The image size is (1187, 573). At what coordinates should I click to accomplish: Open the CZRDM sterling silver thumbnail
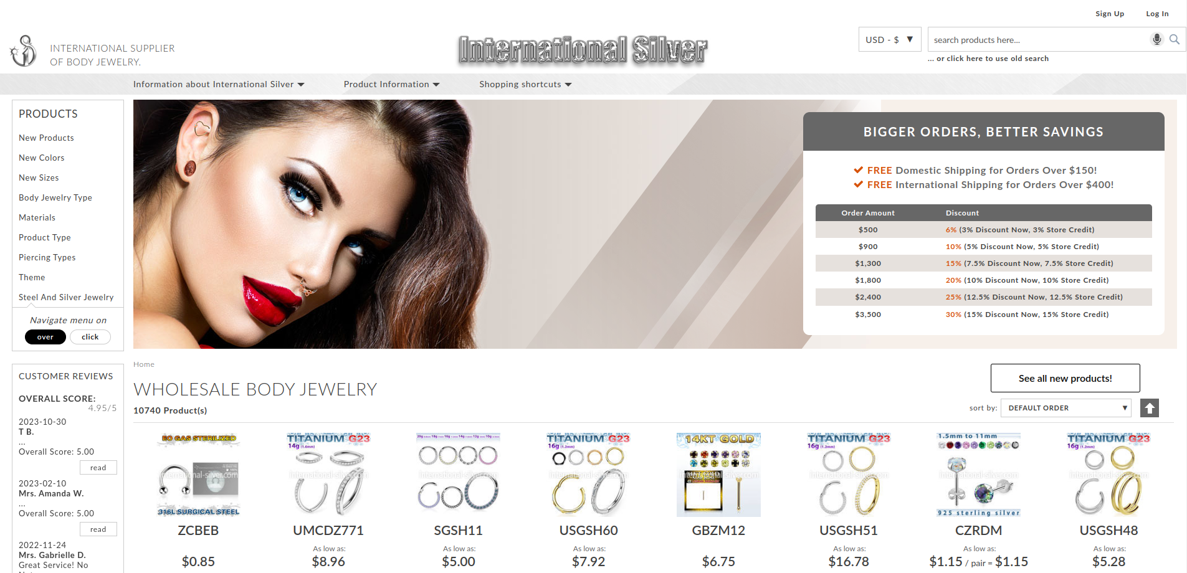pos(979,475)
